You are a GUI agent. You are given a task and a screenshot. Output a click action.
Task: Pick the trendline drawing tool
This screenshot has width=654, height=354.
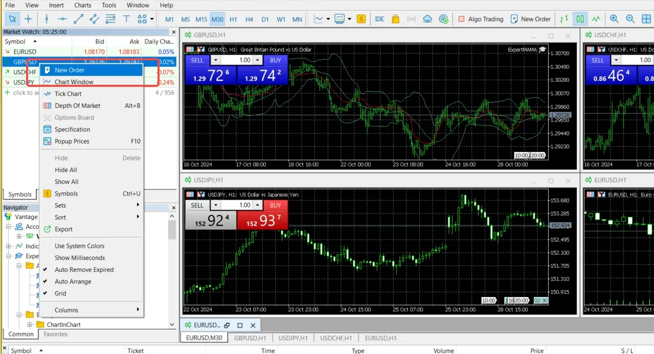pyautogui.click(x=78, y=19)
